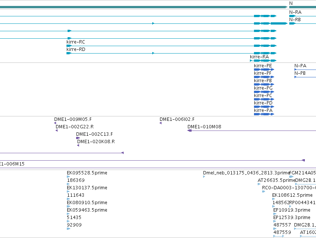Click the kirre-RC transcript label

76,42
